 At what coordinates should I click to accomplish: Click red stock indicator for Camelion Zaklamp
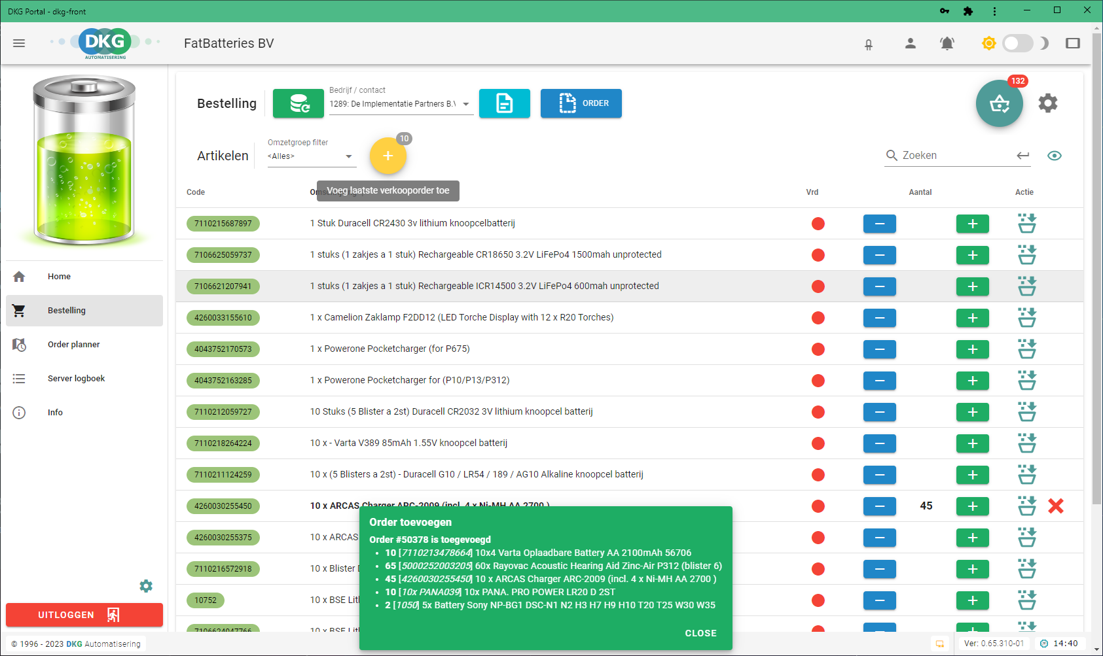818,318
